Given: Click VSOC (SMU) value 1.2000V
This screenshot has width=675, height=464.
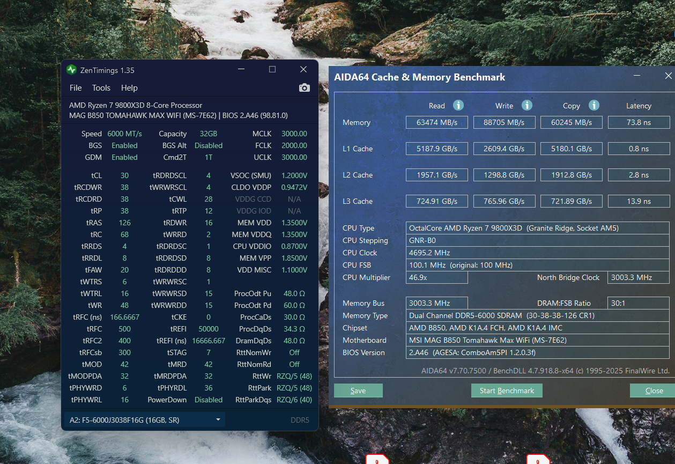Looking at the screenshot, I should (294, 175).
